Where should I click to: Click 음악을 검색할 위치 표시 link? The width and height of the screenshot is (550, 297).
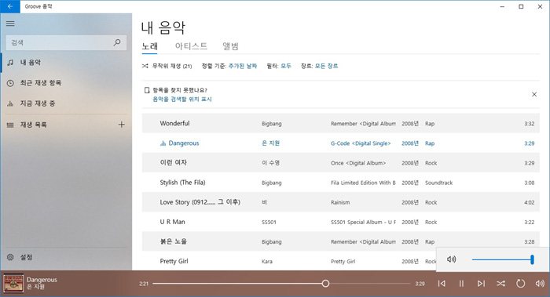[182, 100]
